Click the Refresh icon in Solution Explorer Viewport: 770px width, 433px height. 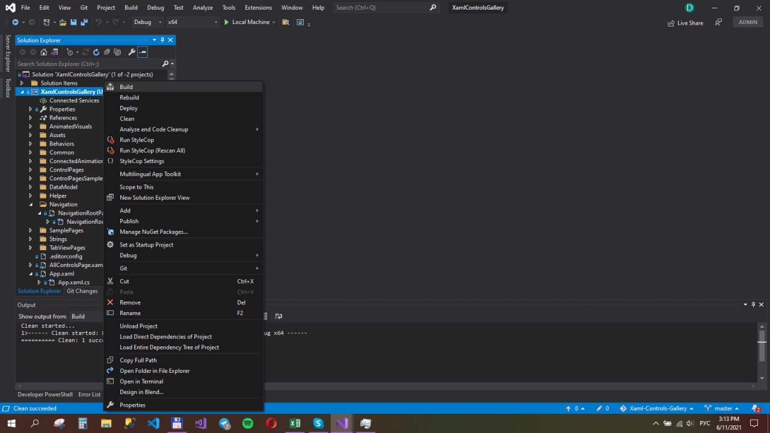(x=96, y=52)
